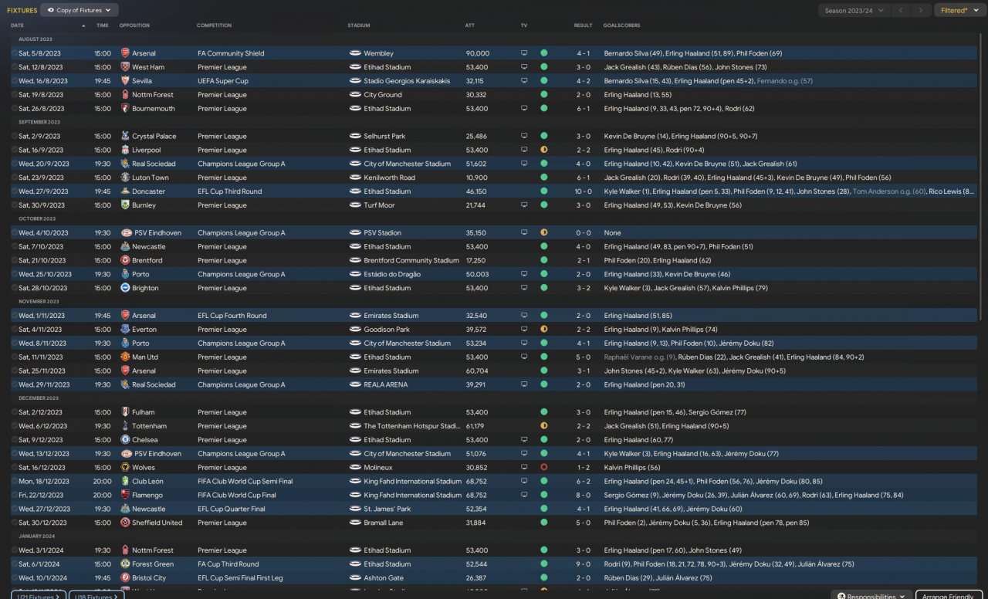Tick the checkmark on the Fulham fixture row

click(14, 412)
